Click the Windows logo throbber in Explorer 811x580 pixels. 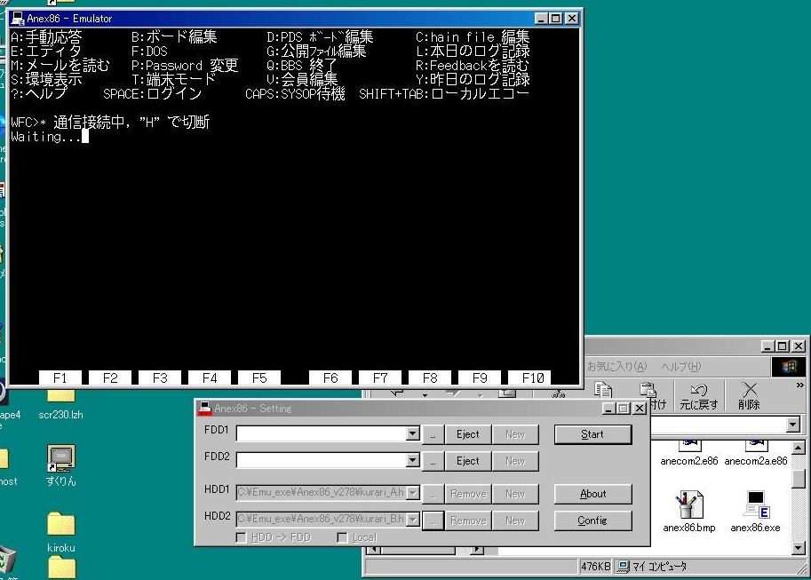789,367
